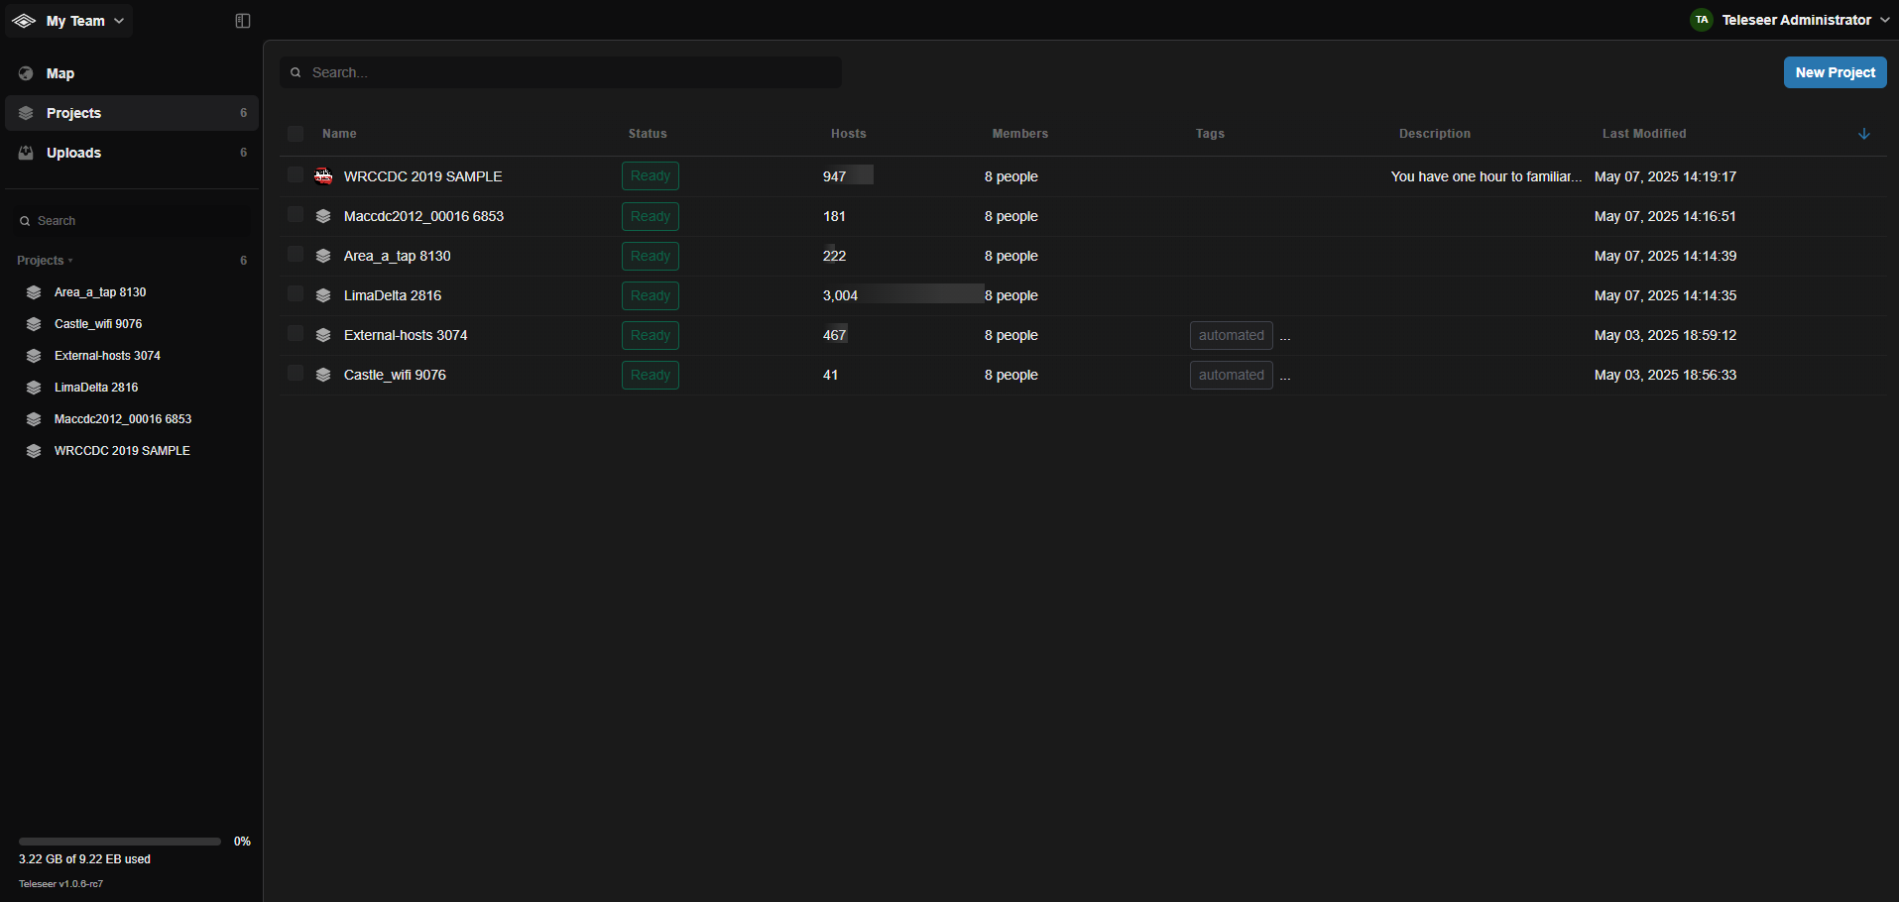Collapse the Projects section in the sidebar
This screenshot has height=902, width=1899.
tap(45, 261)
